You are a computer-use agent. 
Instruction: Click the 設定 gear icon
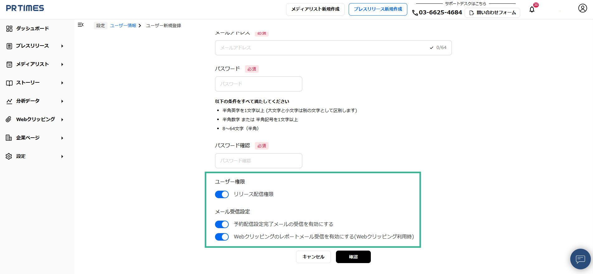point(9,156)
